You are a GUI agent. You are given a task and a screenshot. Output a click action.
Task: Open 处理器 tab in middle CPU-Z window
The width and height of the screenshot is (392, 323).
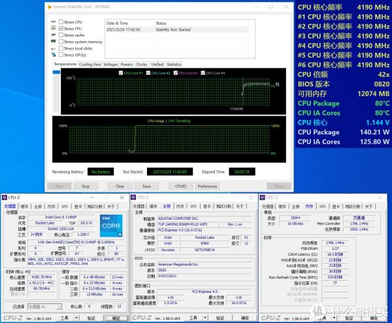click(139, 206)
